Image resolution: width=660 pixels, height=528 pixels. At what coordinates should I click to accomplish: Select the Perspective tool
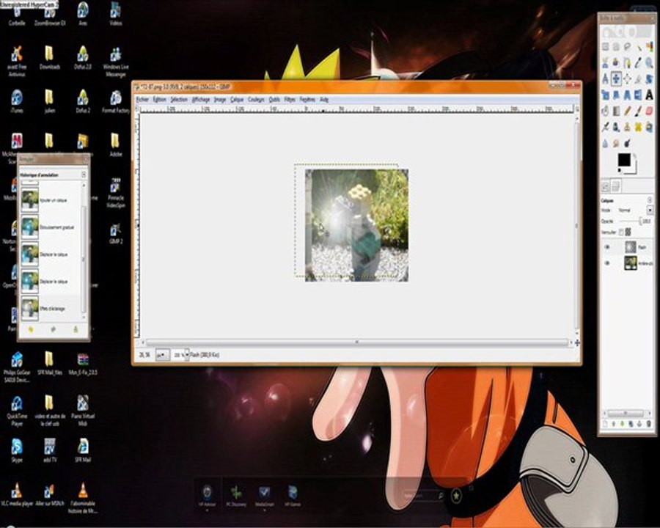coord(627,95)
